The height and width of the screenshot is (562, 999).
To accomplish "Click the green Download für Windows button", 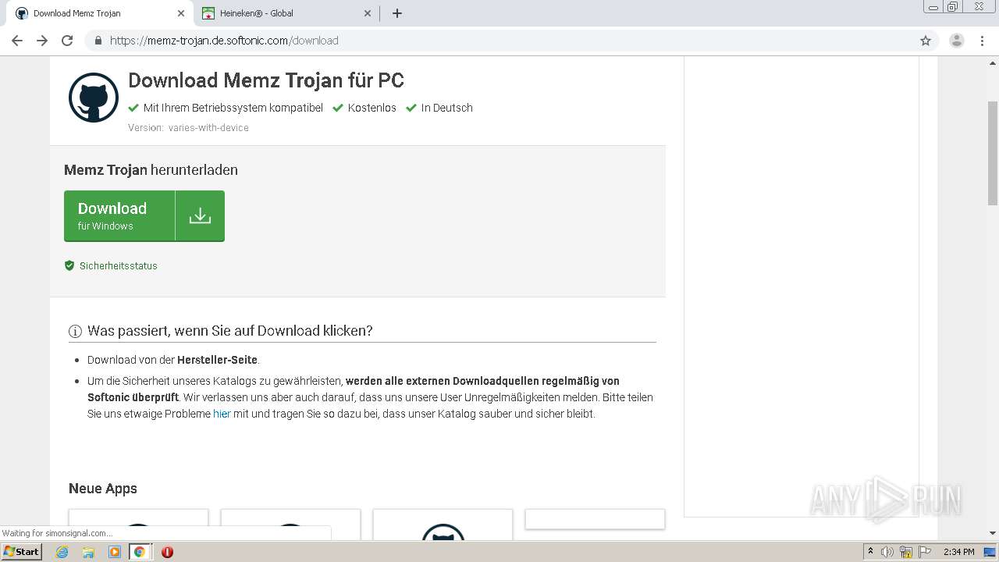I will click(x=144, y=216).
